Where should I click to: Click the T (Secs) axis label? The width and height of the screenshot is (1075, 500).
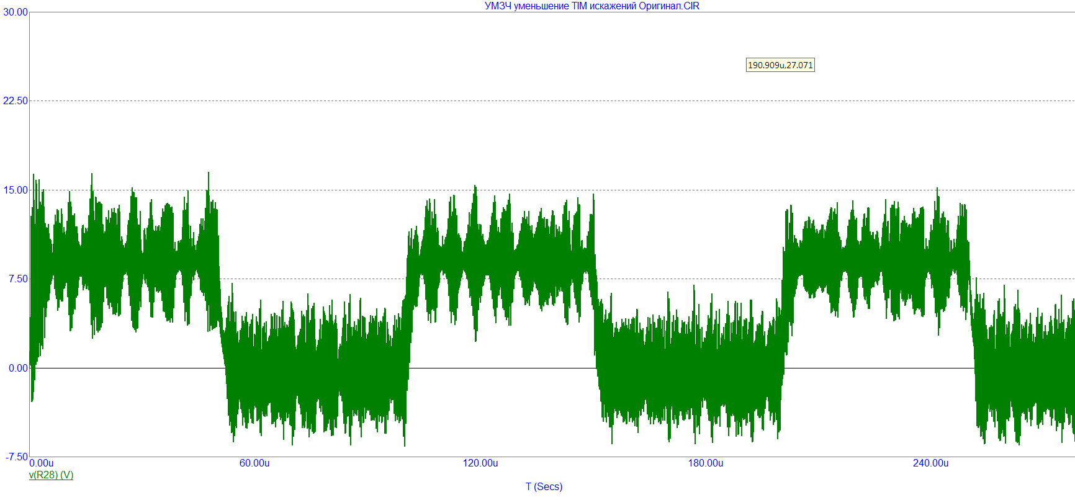pos(544,486)
